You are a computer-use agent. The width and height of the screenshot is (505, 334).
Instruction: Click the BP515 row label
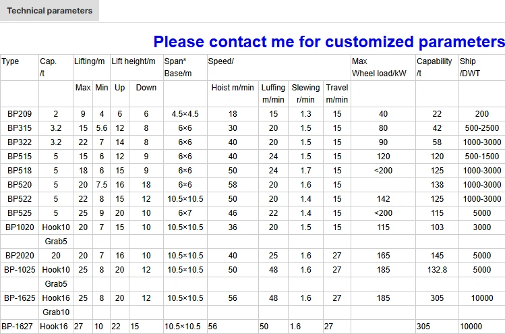tap(20, 157)
